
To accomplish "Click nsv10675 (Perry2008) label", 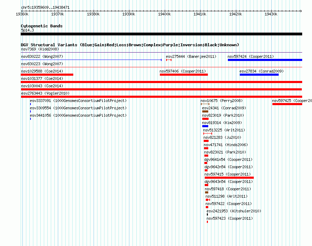I will pos(222,101).
